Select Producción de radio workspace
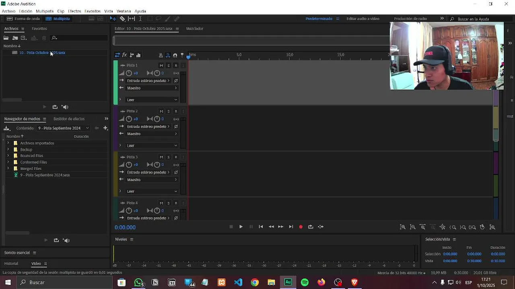This screenshot has height=289, width=515. tap(410, 18)
